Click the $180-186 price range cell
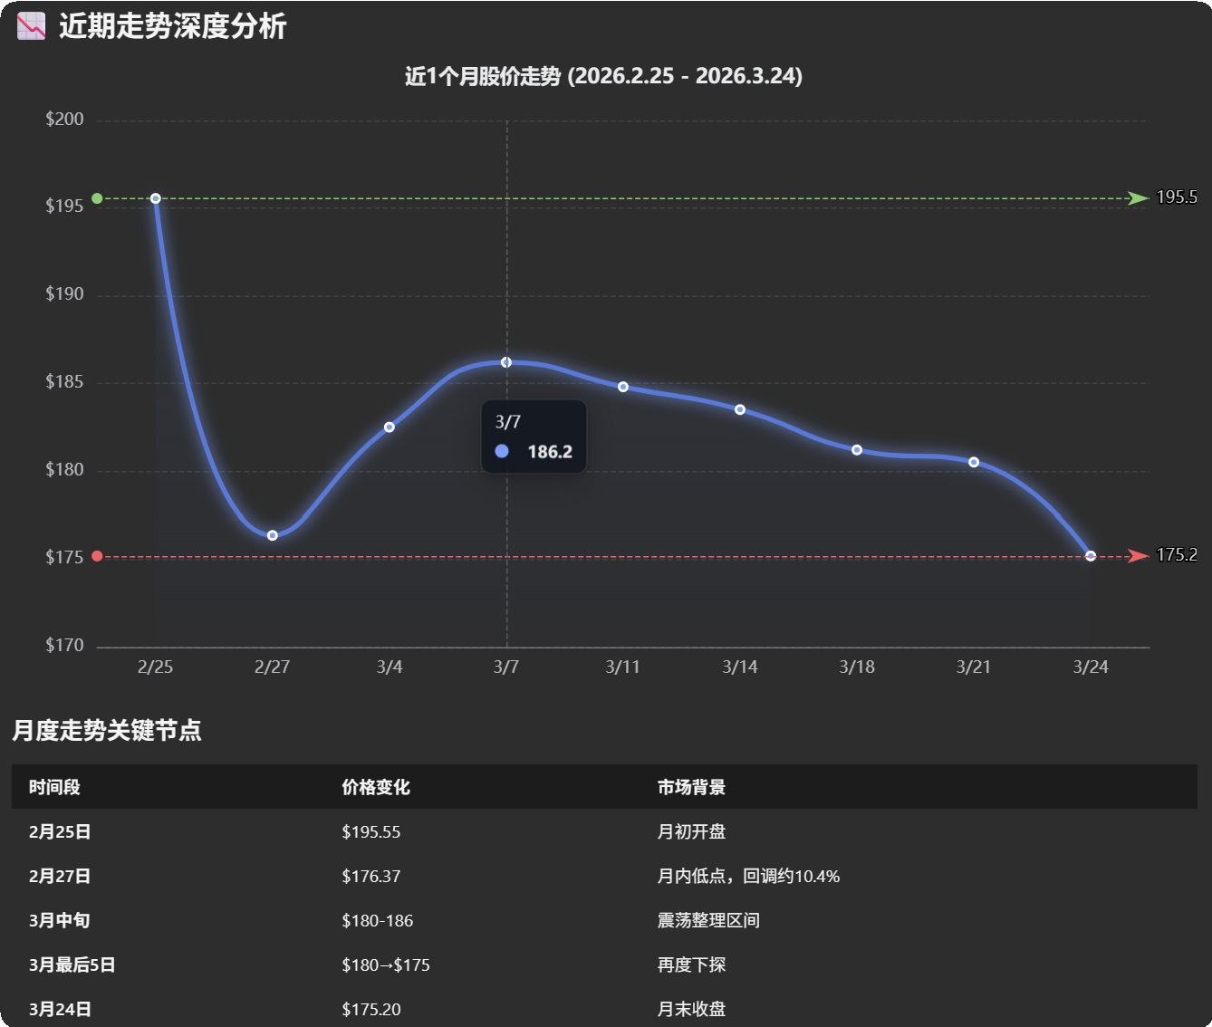Image resolution: width=1212 pixels, height=1027 pixels. pos(378,921)
